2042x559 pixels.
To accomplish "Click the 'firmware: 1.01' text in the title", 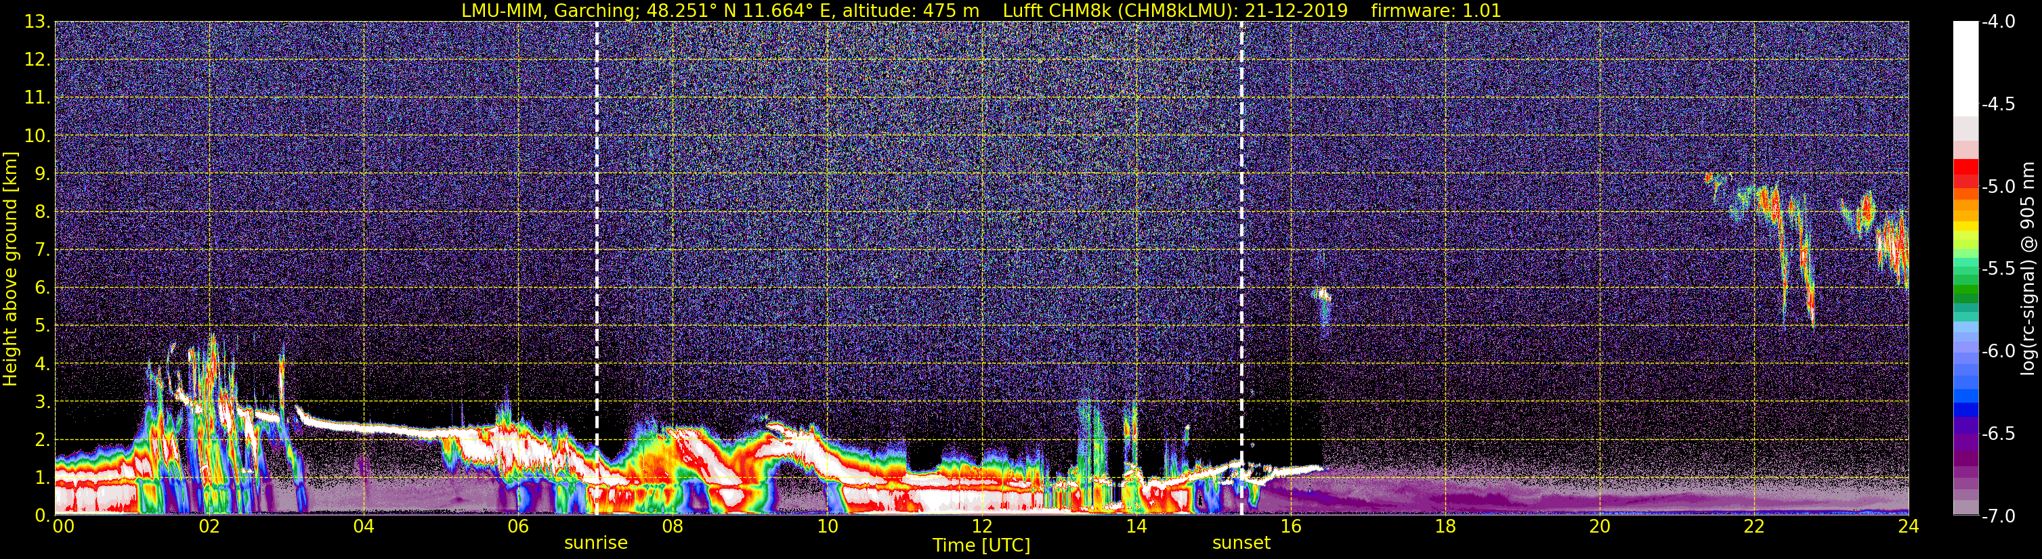I will 1436,10.
